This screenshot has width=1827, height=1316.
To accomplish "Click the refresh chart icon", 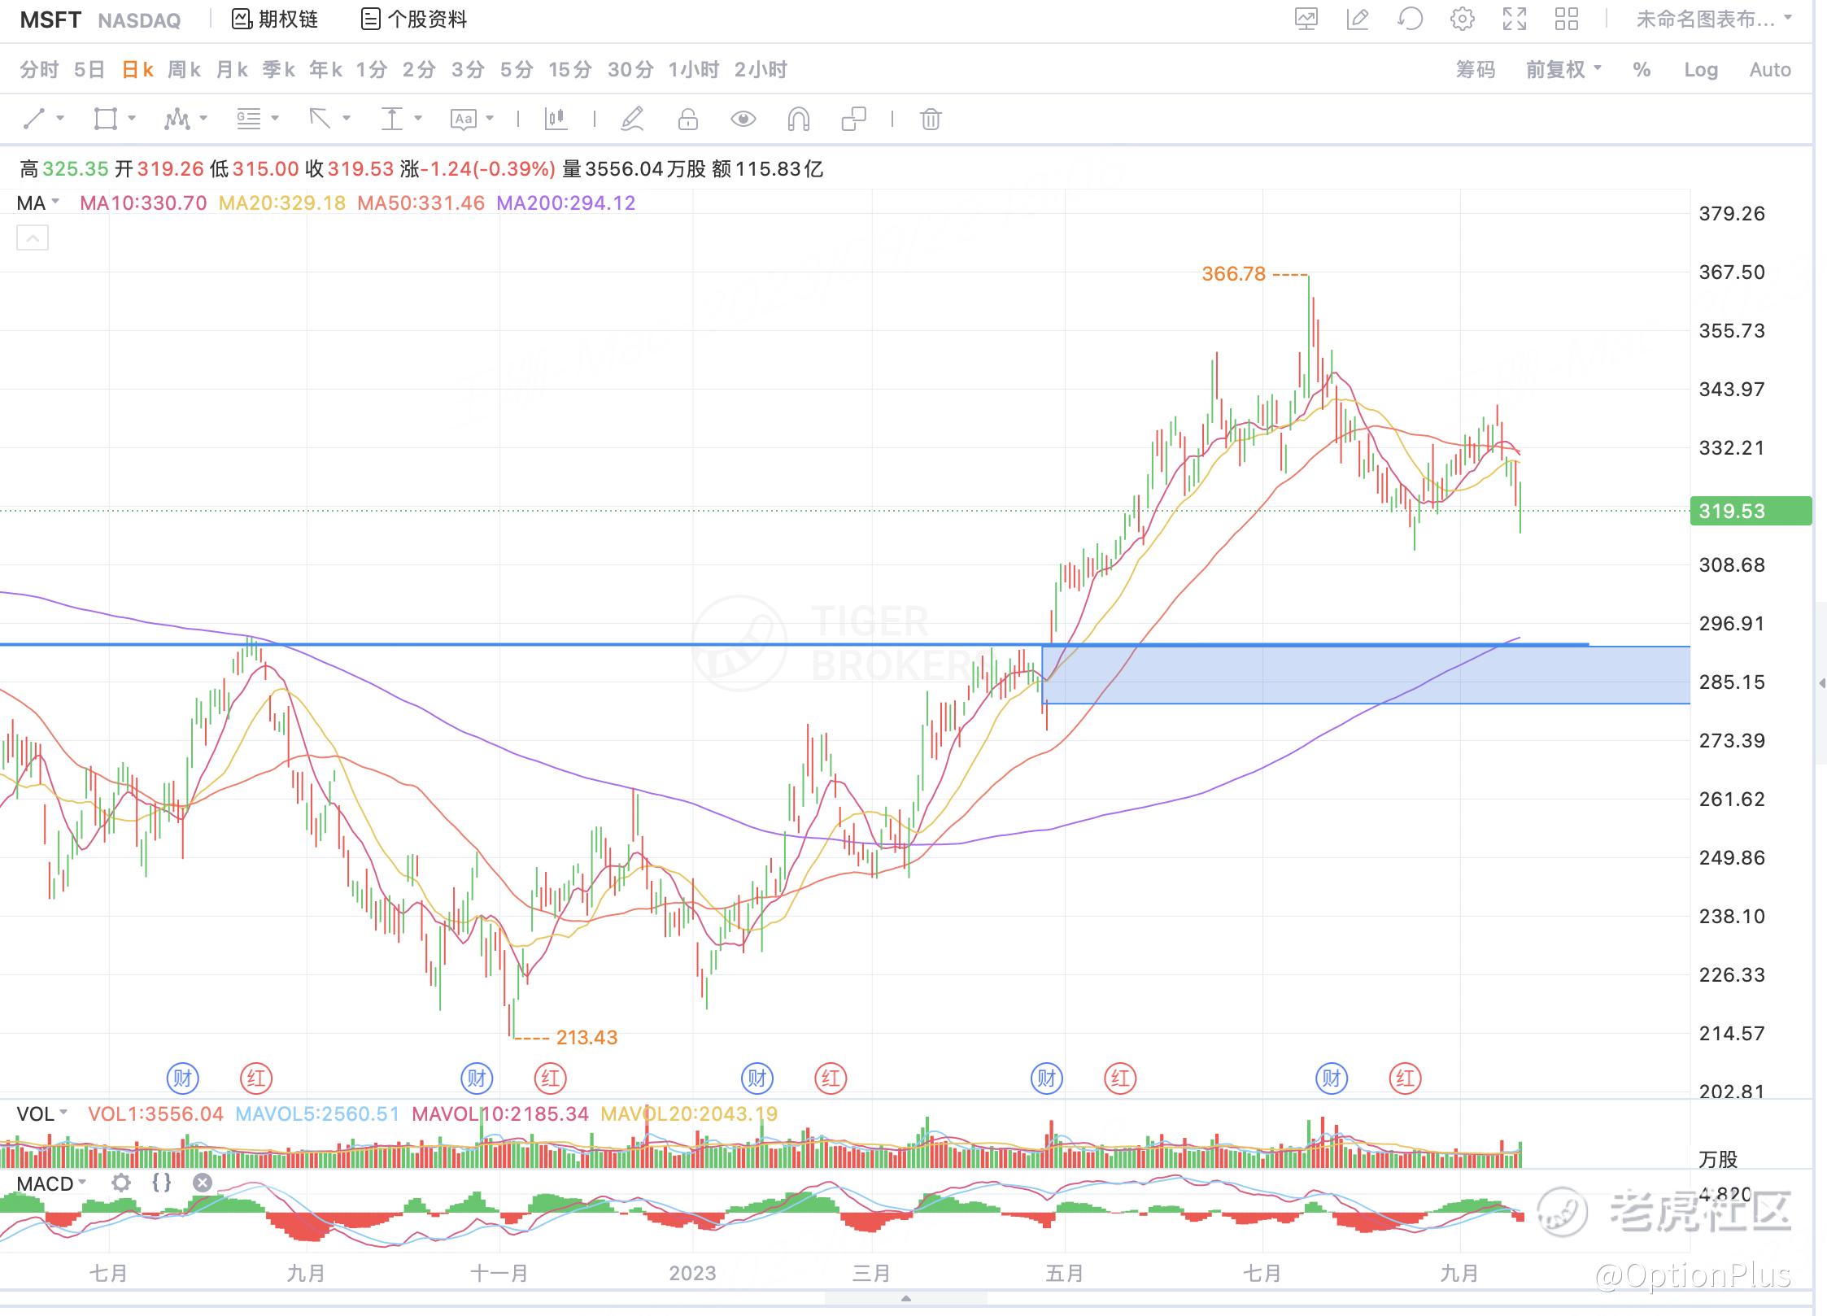I will (1410, 19).
